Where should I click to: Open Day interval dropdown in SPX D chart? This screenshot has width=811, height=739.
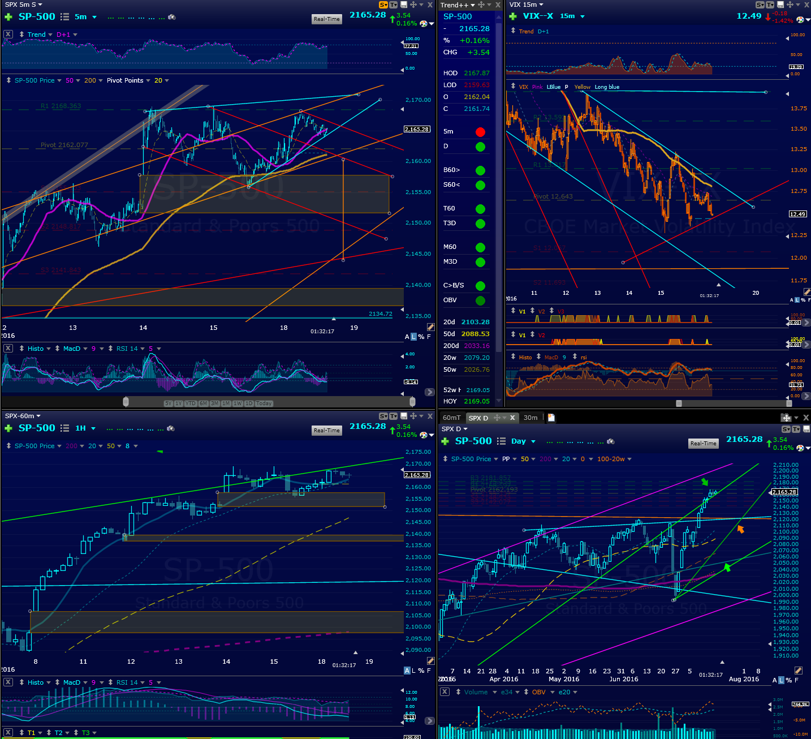[533, 441]
